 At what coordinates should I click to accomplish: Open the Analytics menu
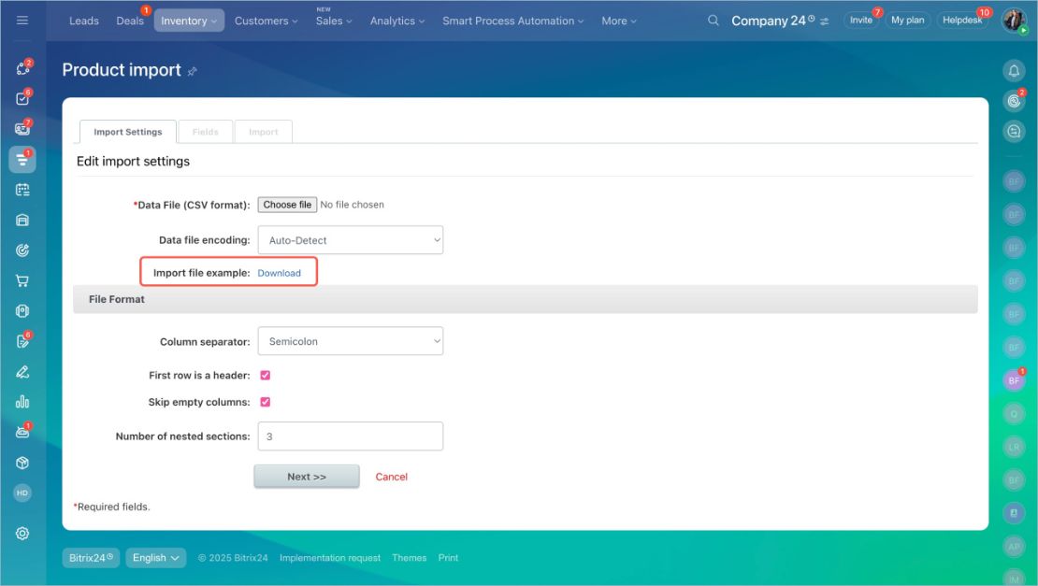(397, 21)
